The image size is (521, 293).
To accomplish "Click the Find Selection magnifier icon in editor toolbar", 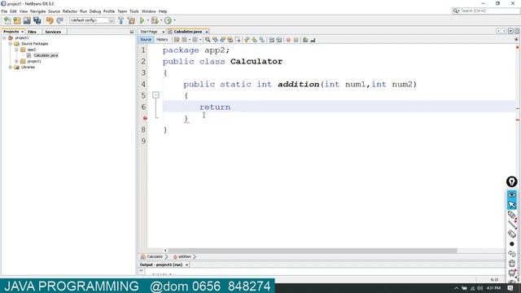I will [x=208, y=40].
